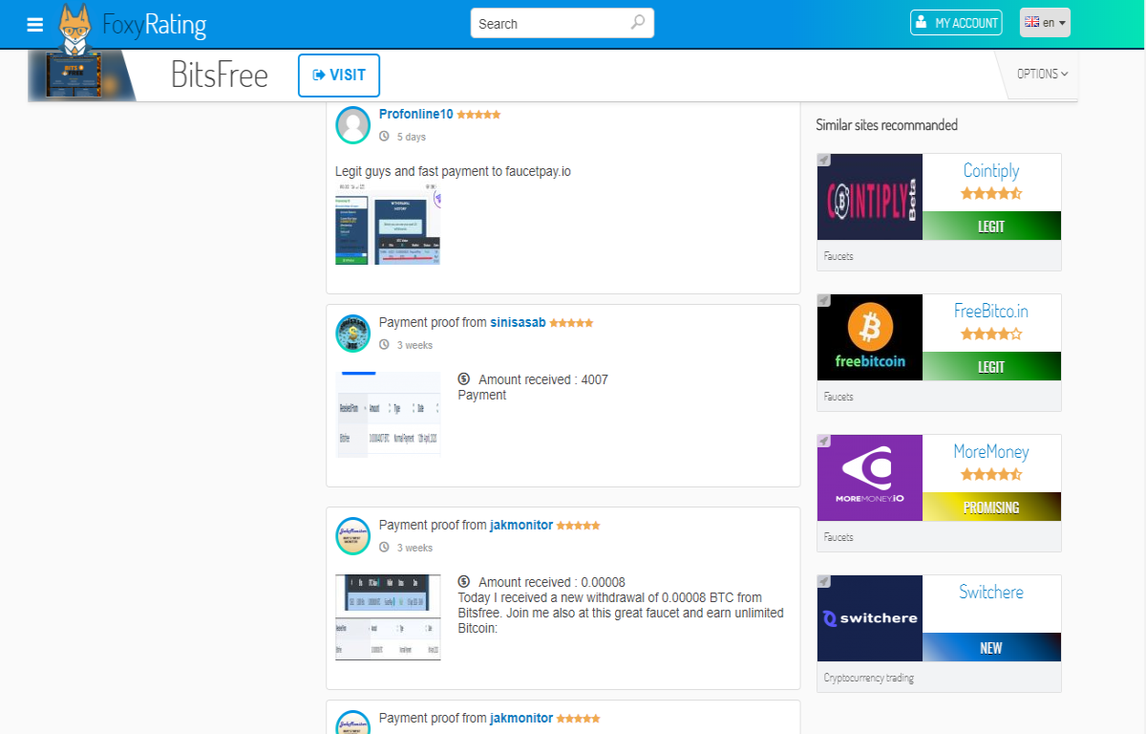The height and width of the screenshot is (734, 1146).
Task: Click rocket icon on Cointiply card
Action: [824, 160]
